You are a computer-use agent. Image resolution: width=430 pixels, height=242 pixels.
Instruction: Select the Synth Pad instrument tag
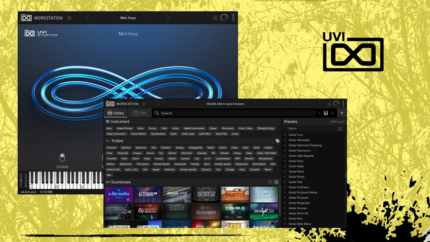point(221,134)
